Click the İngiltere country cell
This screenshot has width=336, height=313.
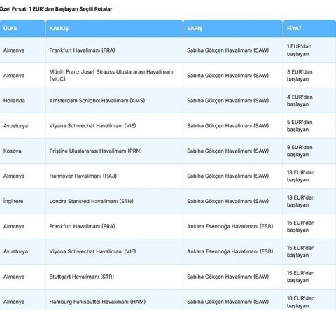click(22, 201)
